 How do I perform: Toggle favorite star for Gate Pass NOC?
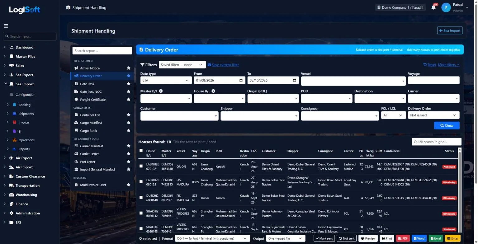coord(128,91)
